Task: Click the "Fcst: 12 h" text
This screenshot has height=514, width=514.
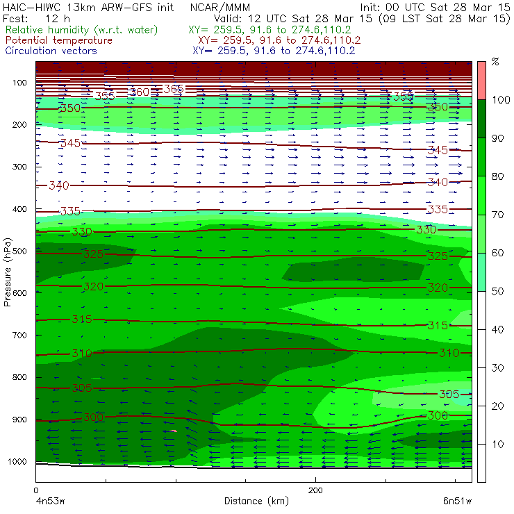Action: coord(36,19)
